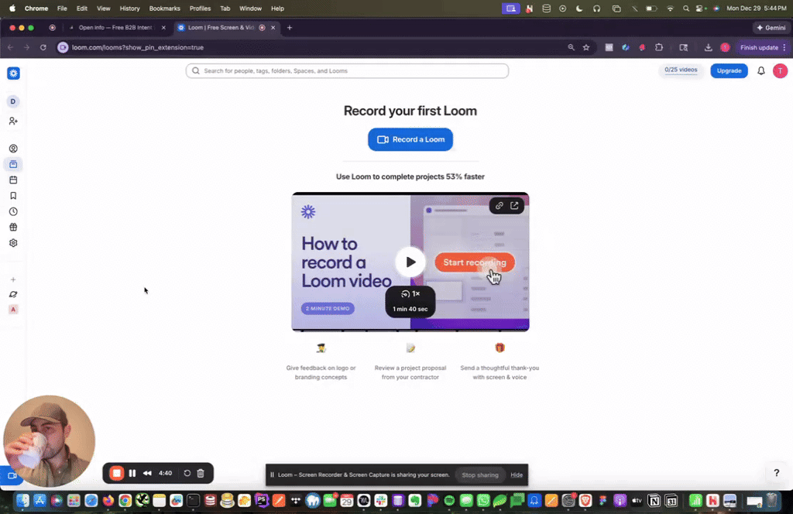Restart the recording
Image resolution: width=793 pixels, height=514 pixels.
[187, 474]
